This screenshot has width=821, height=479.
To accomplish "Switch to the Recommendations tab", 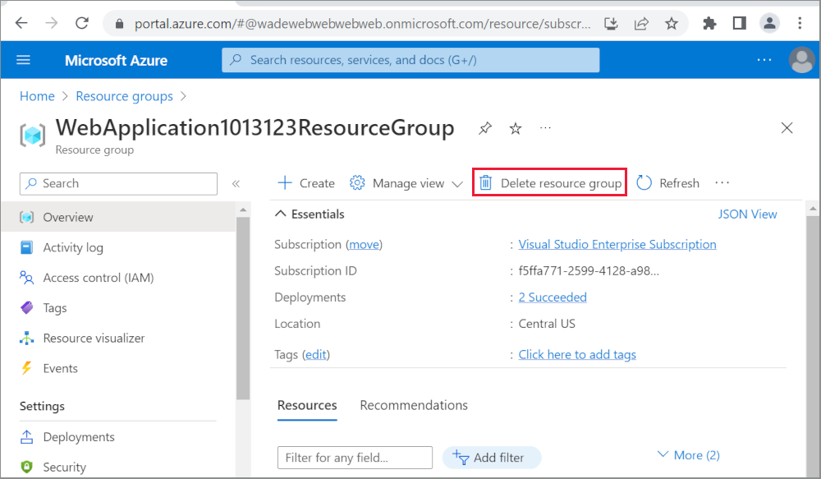I will pos(414,405).
